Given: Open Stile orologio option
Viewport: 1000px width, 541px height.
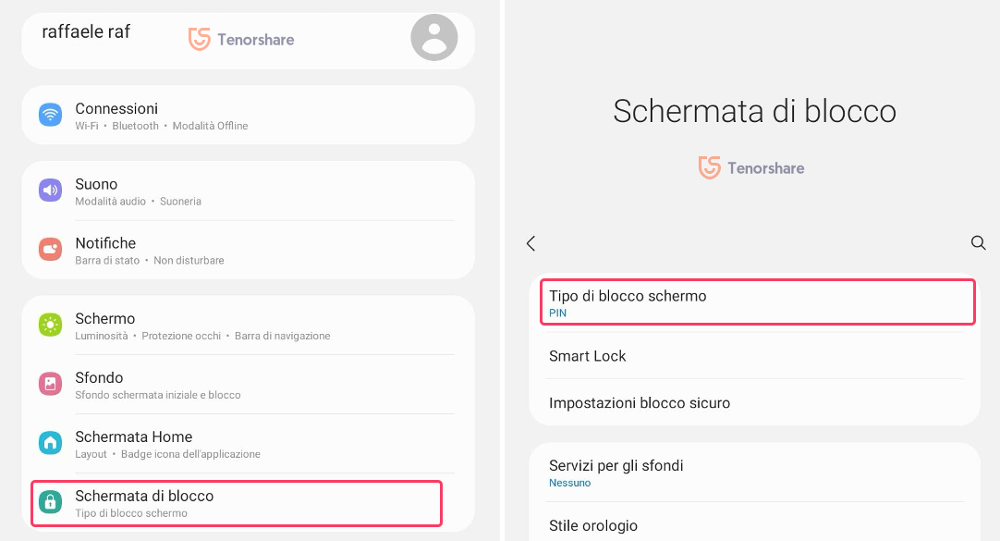Looking at the screenshot, I should click(593, 525).
